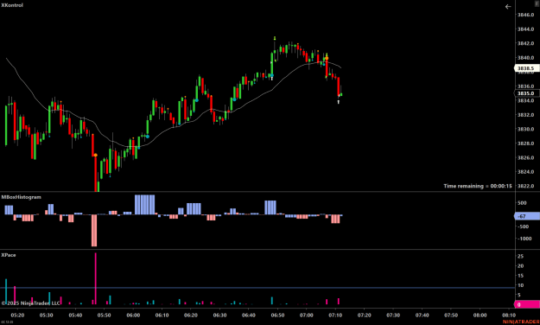The width and height of the screenshot is (540, 325).
Task: Click the -500 label on the histogram axis
Action: pos(523,226)
